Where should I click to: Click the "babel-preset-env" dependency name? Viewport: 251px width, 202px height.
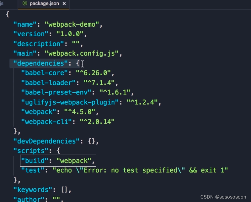(56, 92)
